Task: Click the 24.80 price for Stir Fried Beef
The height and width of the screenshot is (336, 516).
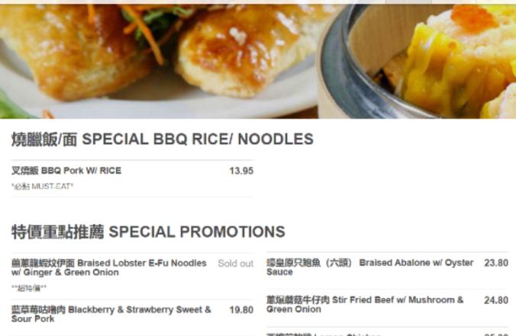Action: coord(496,300)
